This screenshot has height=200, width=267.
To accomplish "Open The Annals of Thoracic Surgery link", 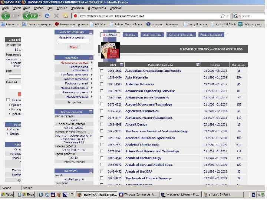I will (148, 178).
